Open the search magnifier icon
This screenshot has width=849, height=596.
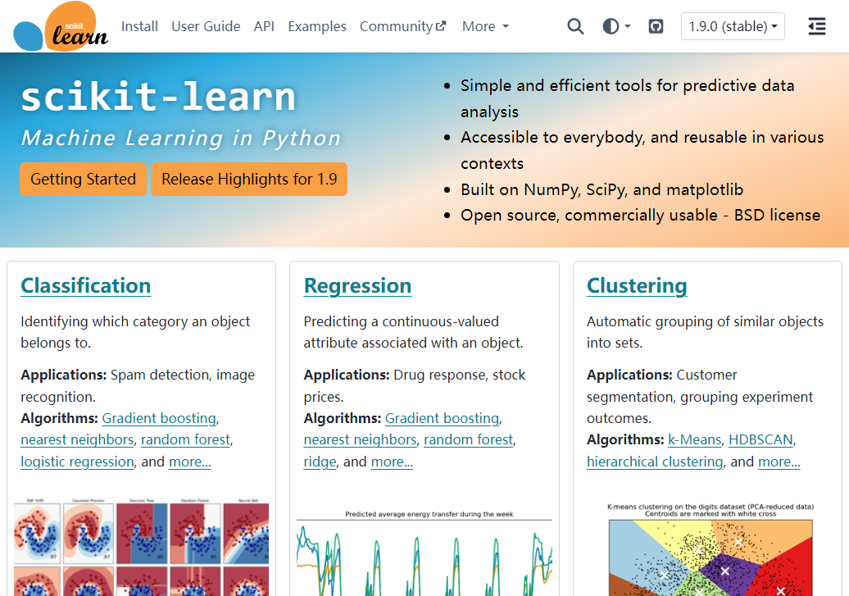pyautogui.click(x=575, y=26)
